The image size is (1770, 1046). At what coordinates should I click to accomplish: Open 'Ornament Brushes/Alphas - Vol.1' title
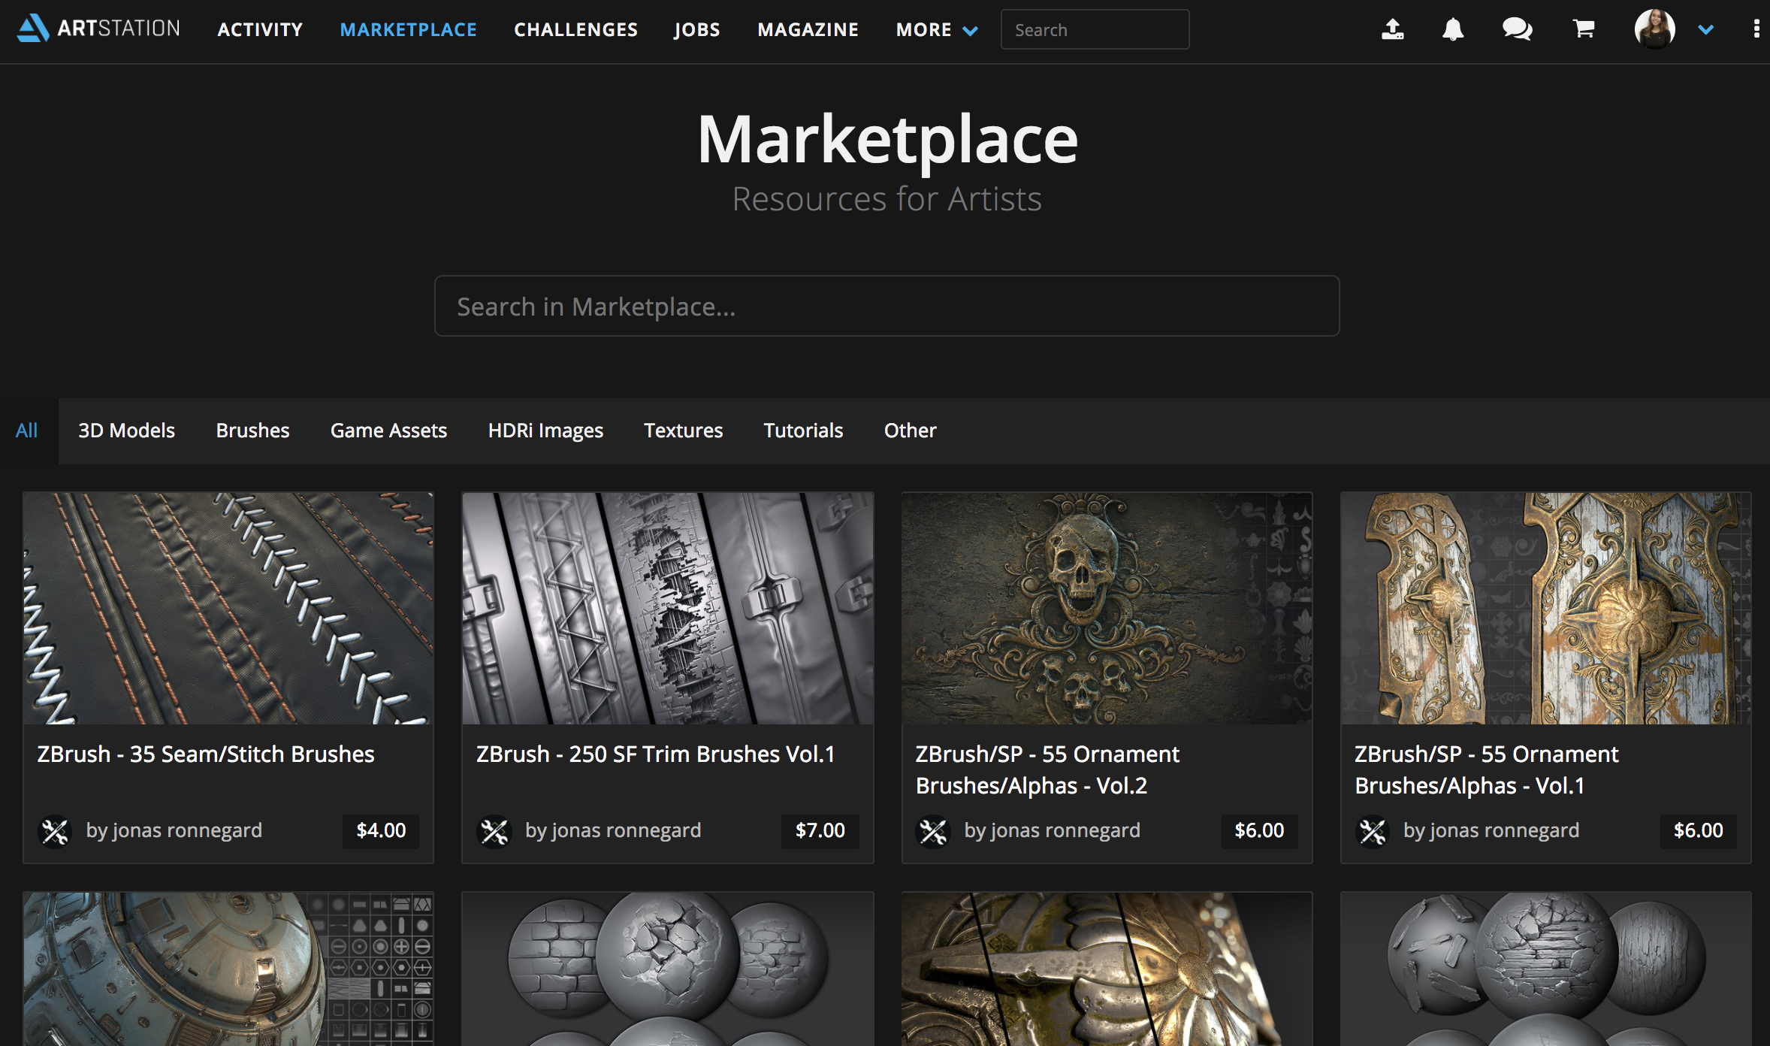point(1487,769)
